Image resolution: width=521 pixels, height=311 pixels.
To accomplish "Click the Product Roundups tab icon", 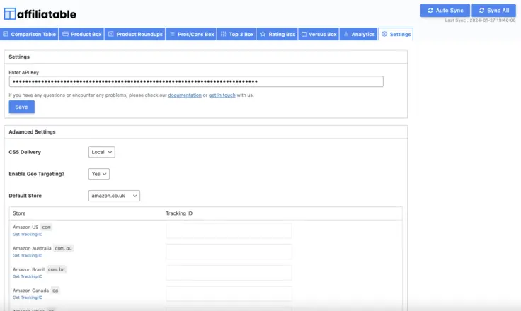I will [111, 34].
